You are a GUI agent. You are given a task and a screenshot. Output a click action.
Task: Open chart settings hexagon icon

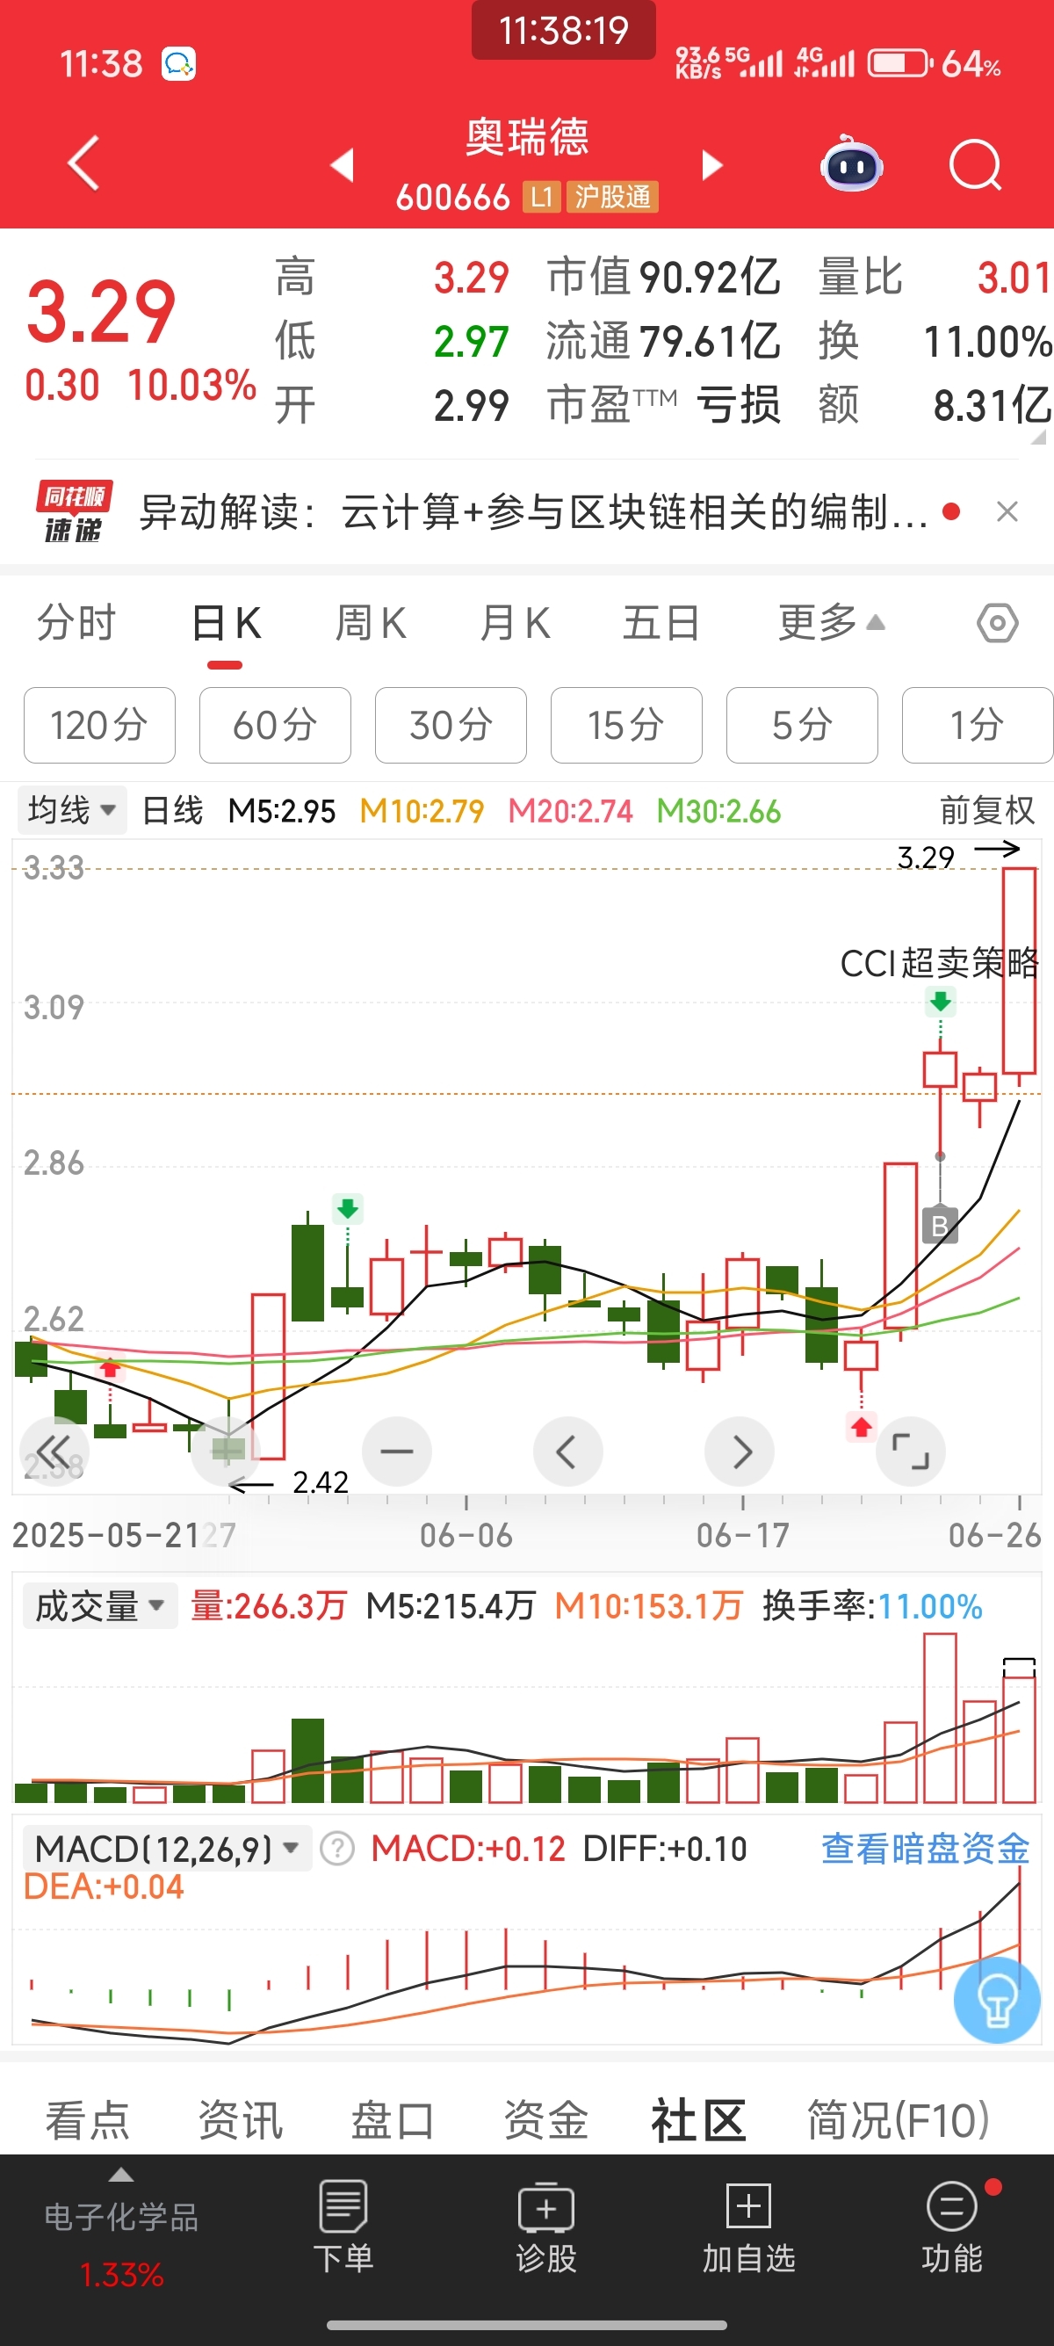tap(998, 624)
